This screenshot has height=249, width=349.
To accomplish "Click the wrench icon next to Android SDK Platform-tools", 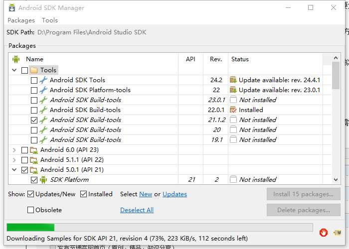I will [43, 90].
